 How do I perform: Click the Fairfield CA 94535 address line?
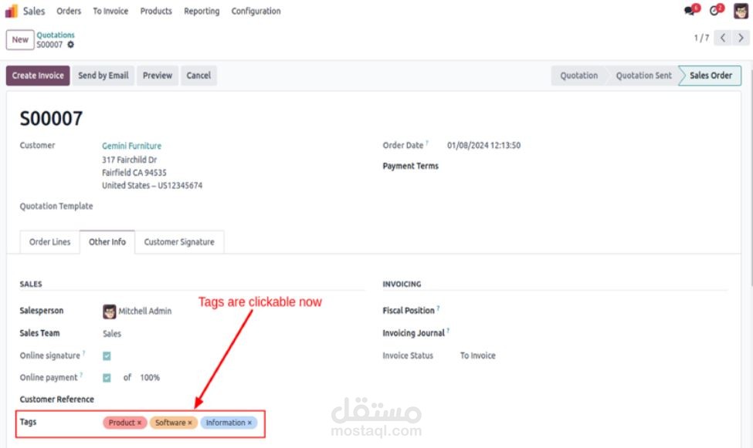point(134,173)
